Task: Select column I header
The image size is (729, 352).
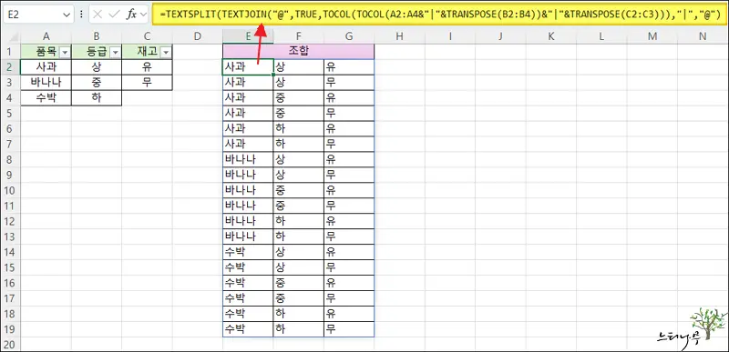Action: tap(449, 36)
